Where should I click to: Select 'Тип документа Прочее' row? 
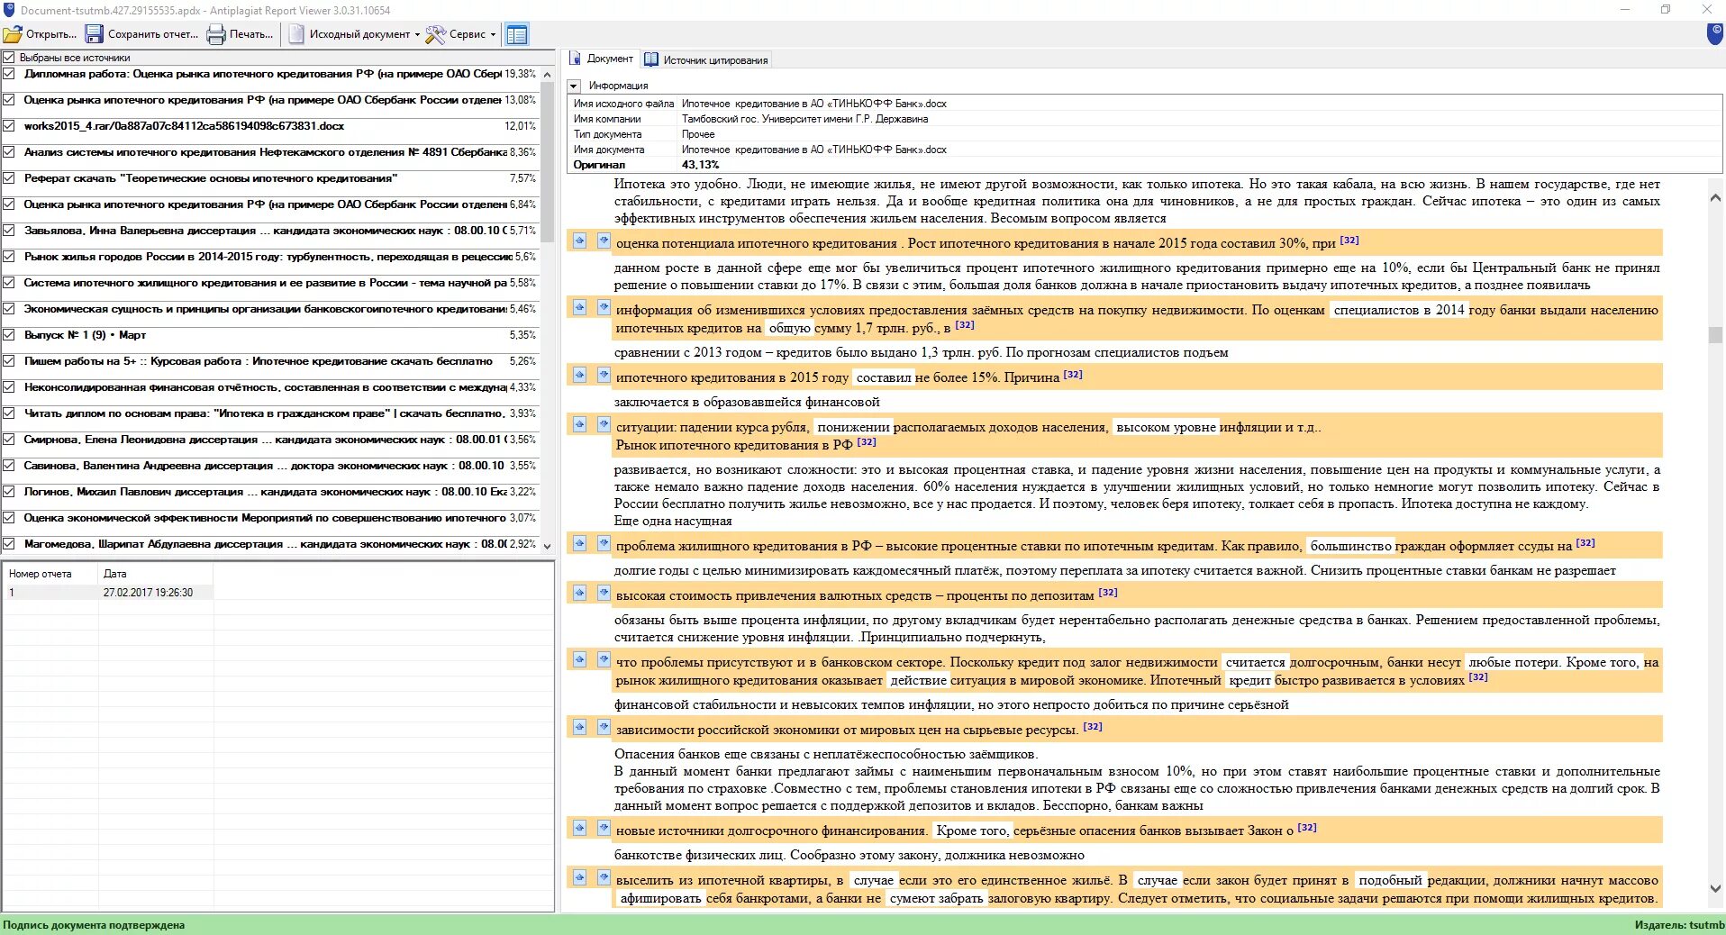(1144, 134)
